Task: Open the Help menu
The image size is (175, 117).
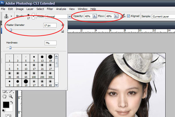Action: pos(93,9)
